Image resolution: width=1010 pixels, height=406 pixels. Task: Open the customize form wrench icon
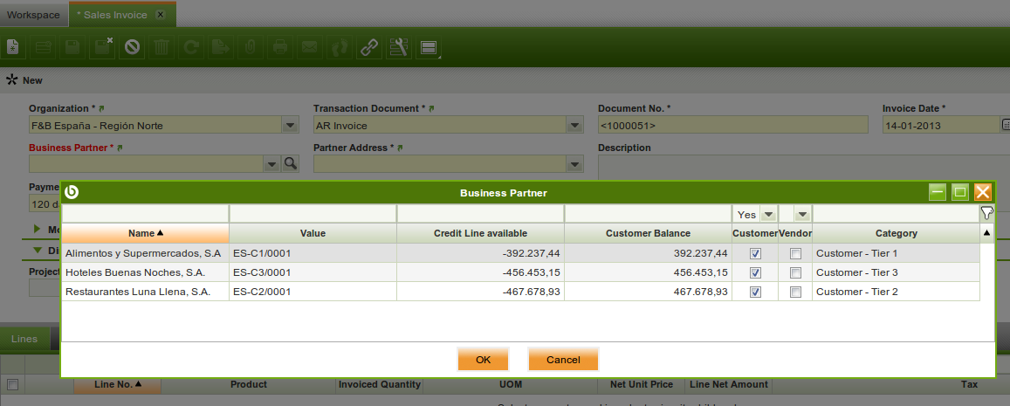(x=399, y=47)
